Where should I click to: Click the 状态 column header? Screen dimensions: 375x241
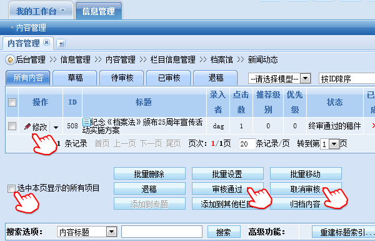335,102
